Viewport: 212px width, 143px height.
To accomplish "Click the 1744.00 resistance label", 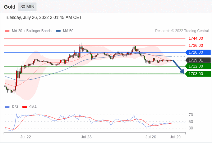I will click(x=196, y=39).
